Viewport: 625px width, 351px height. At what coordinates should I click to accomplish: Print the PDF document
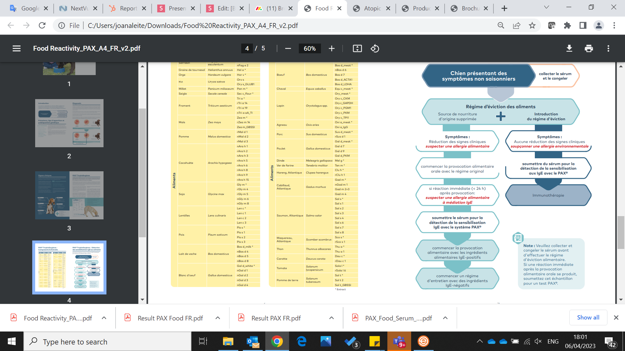(x=589, y=48)
